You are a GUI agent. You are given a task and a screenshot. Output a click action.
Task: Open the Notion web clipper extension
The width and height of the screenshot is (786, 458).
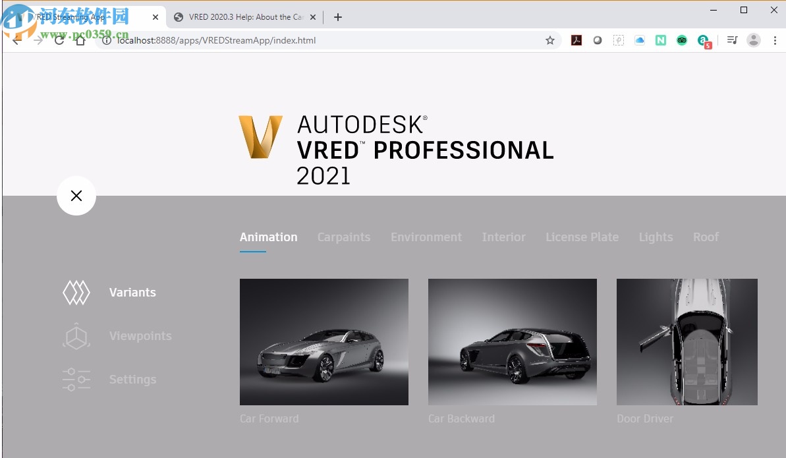coord(660,40)
